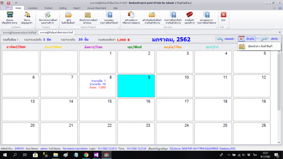The image size is (283, 159).
Task: Click the application logo in title bar
Action: click(x=2, y=3)
